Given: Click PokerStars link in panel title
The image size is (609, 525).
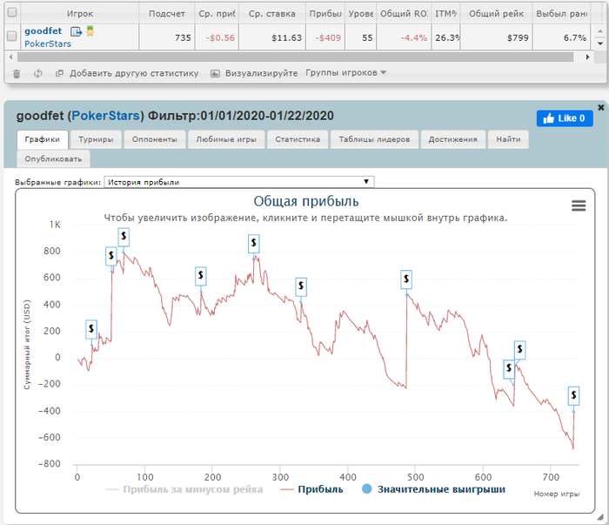Looking at the screenshot, I should [105, 116].
